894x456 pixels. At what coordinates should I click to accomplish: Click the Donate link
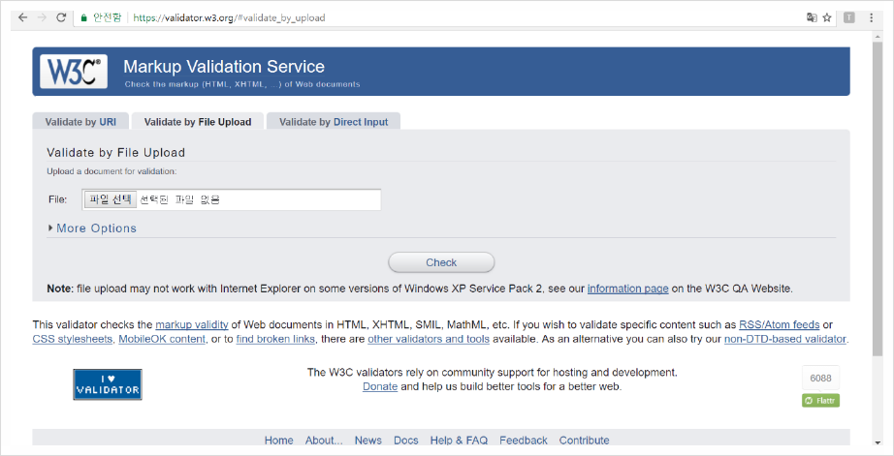[x=380, y=386]
